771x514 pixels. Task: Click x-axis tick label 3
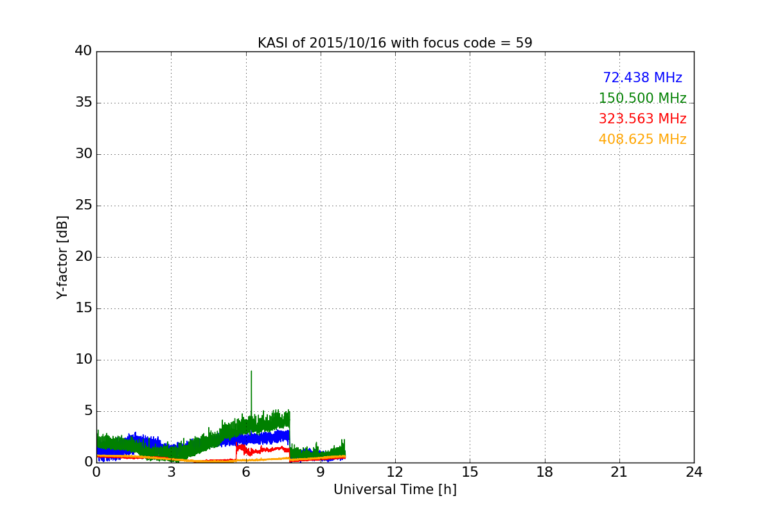click(171, 472)
